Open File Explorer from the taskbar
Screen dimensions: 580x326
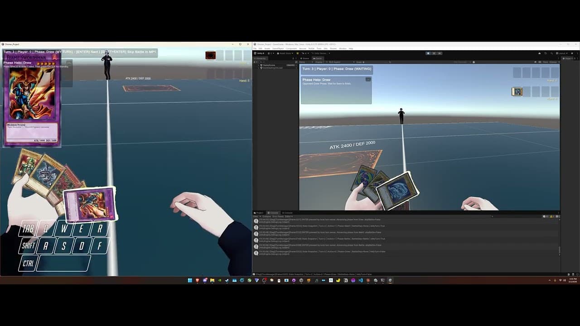point(212,280)
